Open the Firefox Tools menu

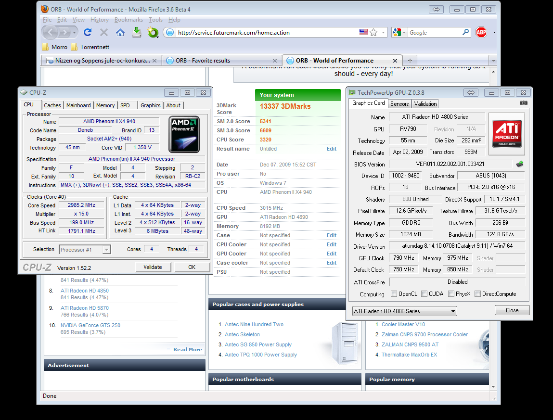point(155,20)
